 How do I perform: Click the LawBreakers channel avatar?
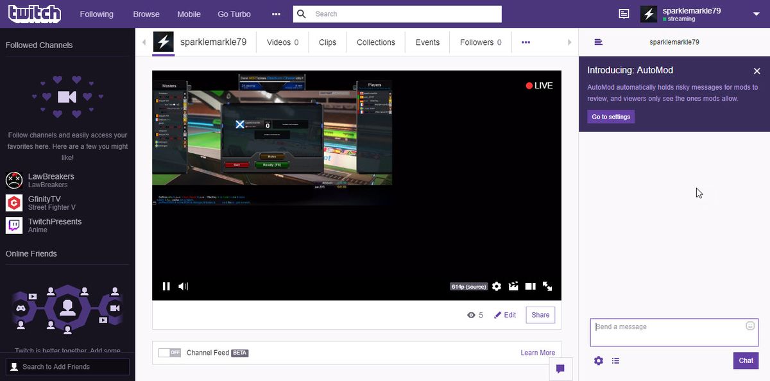pos(14,180)
